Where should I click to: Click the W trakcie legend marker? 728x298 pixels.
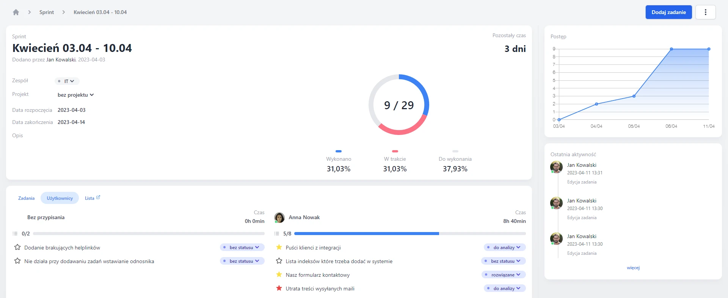coord(395,151)
